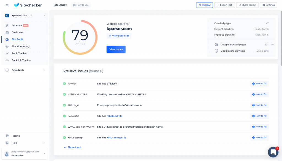
Task: Open the robots.txt file link
Action: point(114,116)
